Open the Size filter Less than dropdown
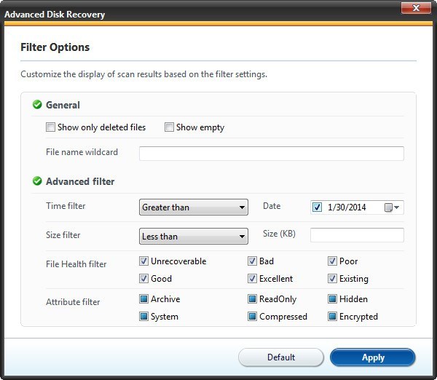This screenshot has height=380, width=437. pyautogui.click(x=194, y=237)
